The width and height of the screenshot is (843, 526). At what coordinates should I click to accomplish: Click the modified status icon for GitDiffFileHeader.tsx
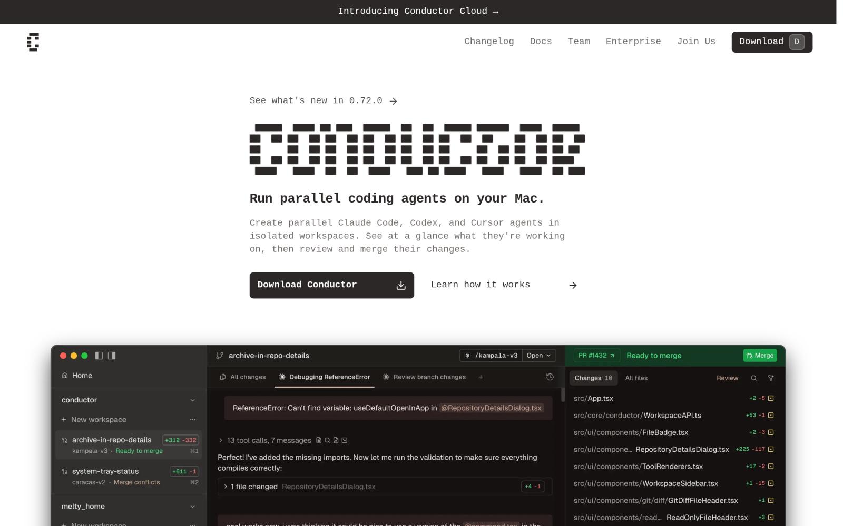pos(771,501)
